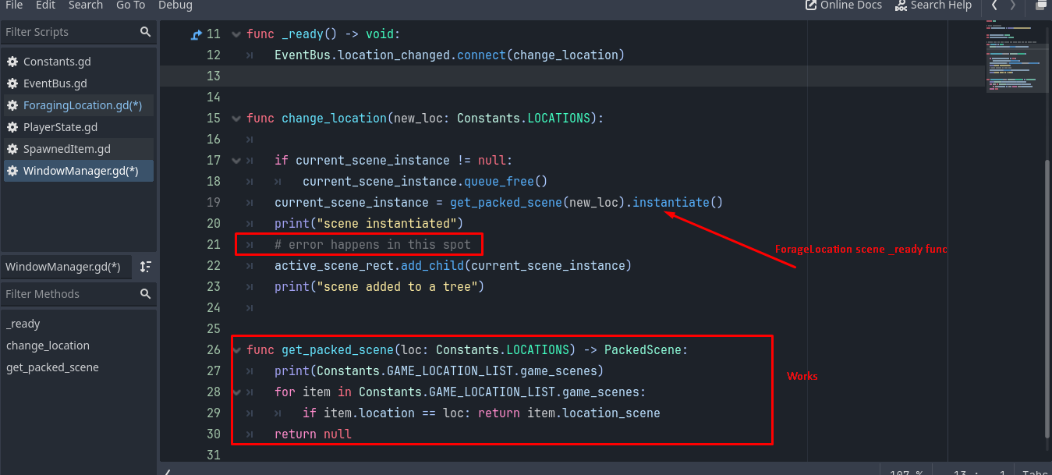Click the zoom level 107 % indicator
Screen dimensions: 1052x475
(x=907, y=472)
